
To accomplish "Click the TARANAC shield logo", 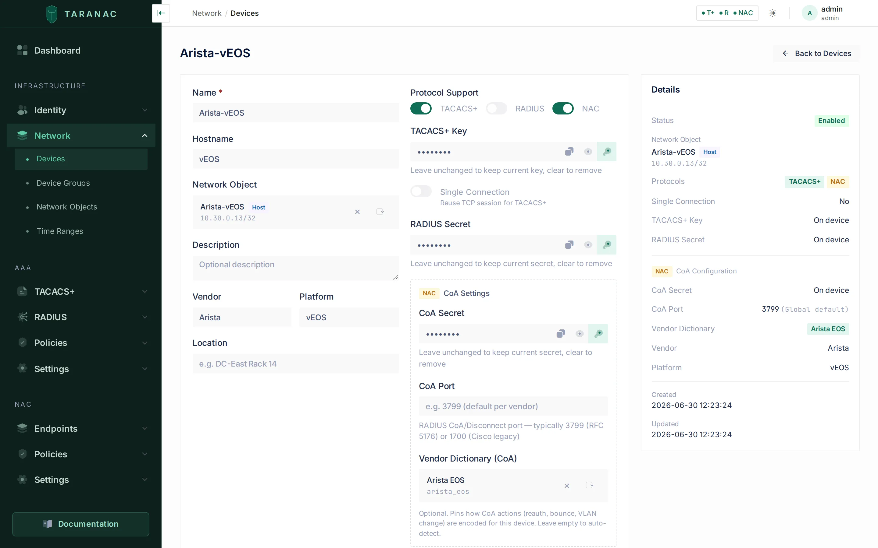I will coord(52,14).
